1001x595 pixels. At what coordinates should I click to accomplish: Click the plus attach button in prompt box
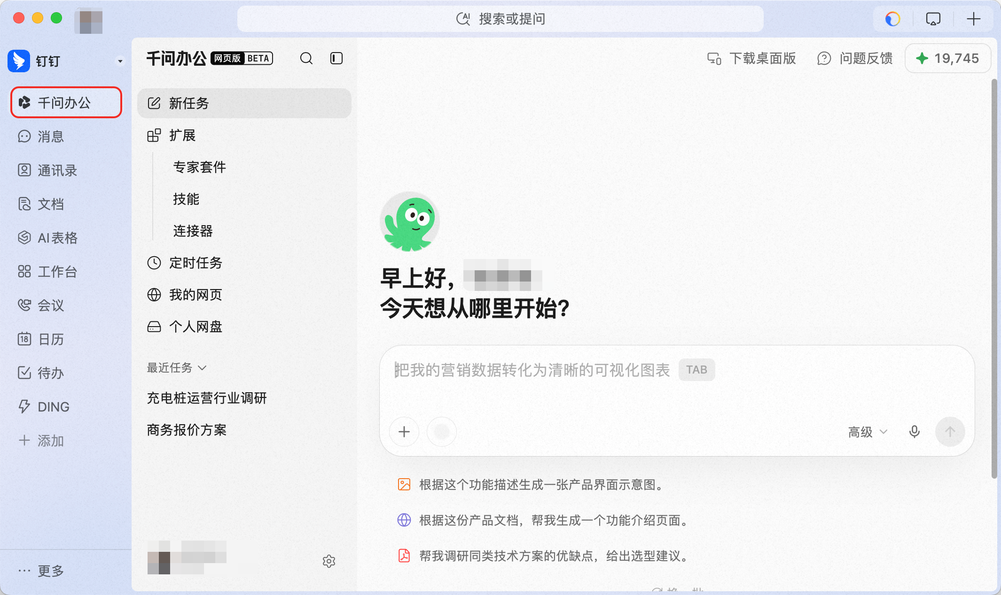[x=404, y=432]
